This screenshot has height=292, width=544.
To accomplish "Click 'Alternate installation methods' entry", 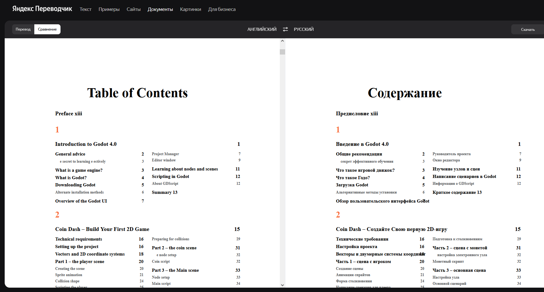I will [x=80, y=192].
